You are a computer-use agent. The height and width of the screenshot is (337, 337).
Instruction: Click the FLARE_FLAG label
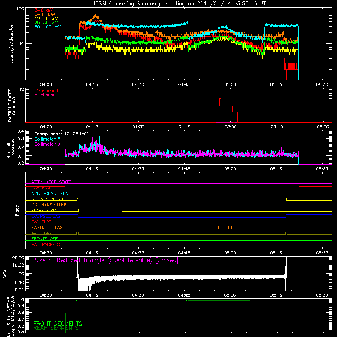coord(44,210)
